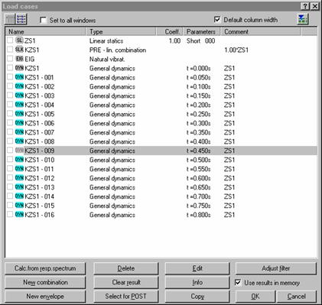Click 'Natural vibrat.' type cell
Image resolution: width=322 pixels, height=305 pixels.
tap(107, 59)
